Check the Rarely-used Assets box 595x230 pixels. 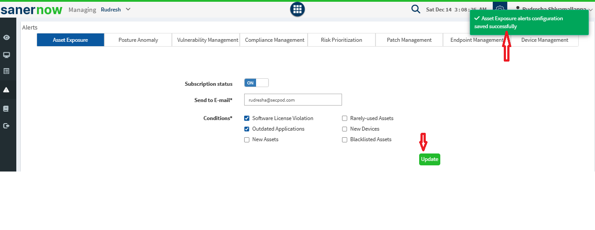coord(345,118)
